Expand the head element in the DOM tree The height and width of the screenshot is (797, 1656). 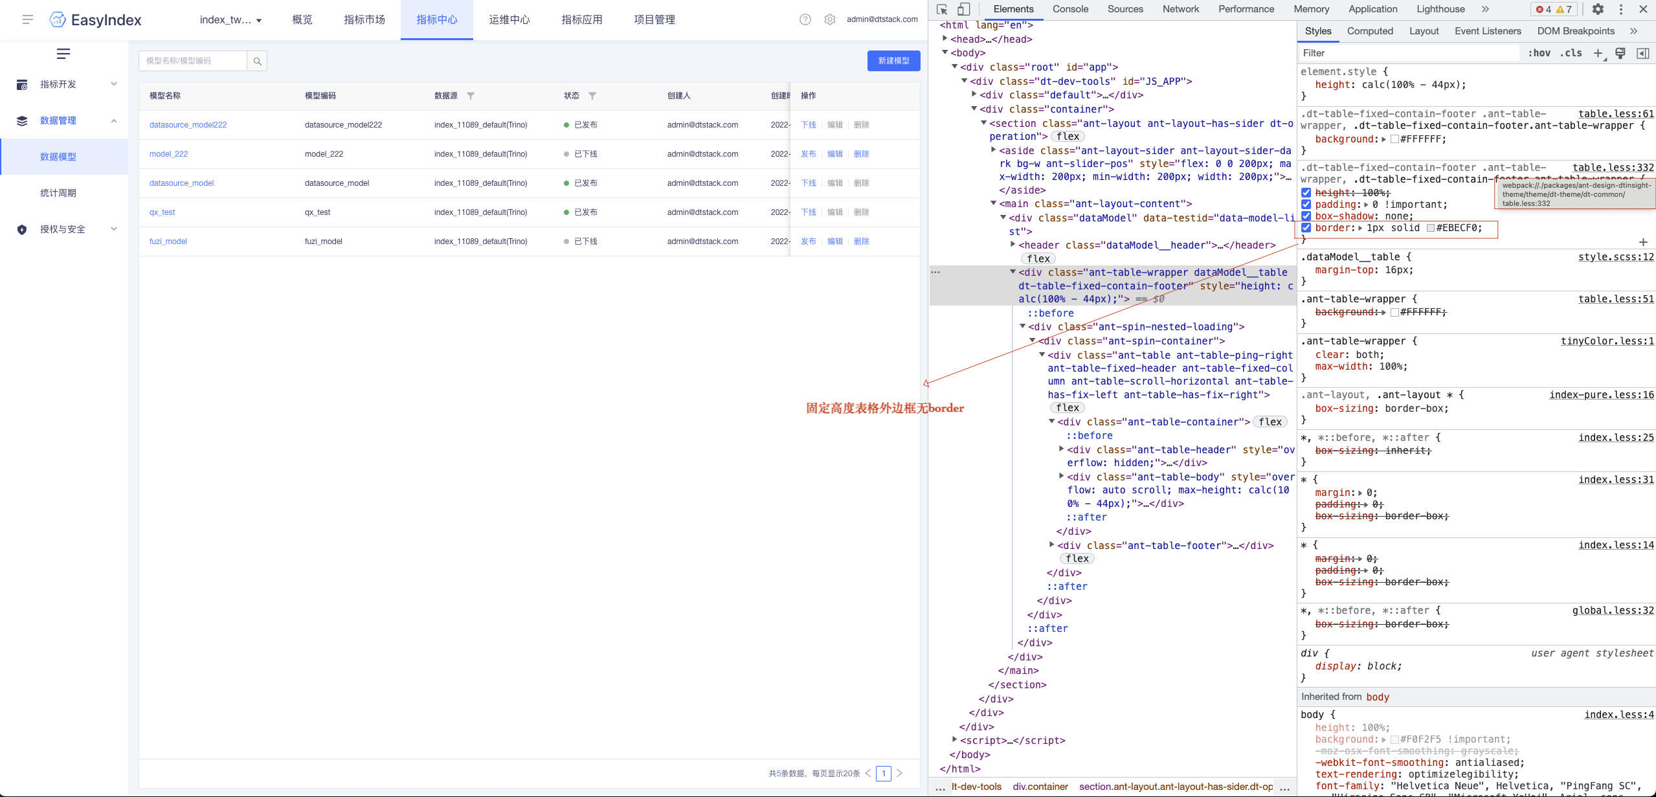pyautogui.click(x=946, y=39)
